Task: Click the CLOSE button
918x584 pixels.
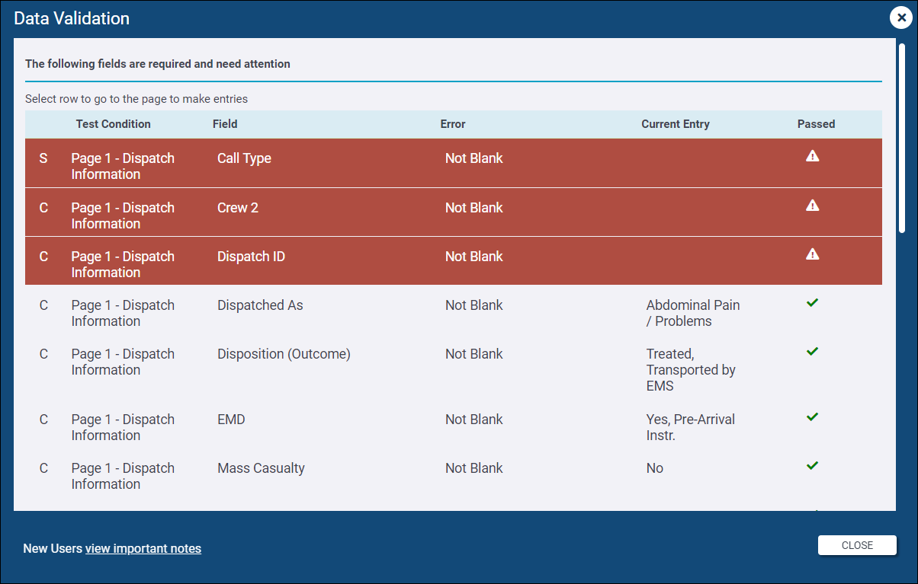Action: [857, 545]
